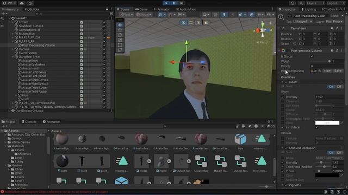Adjust the Weight slider handle
This screenshot has width=348, height=195.
coord(329,61)
